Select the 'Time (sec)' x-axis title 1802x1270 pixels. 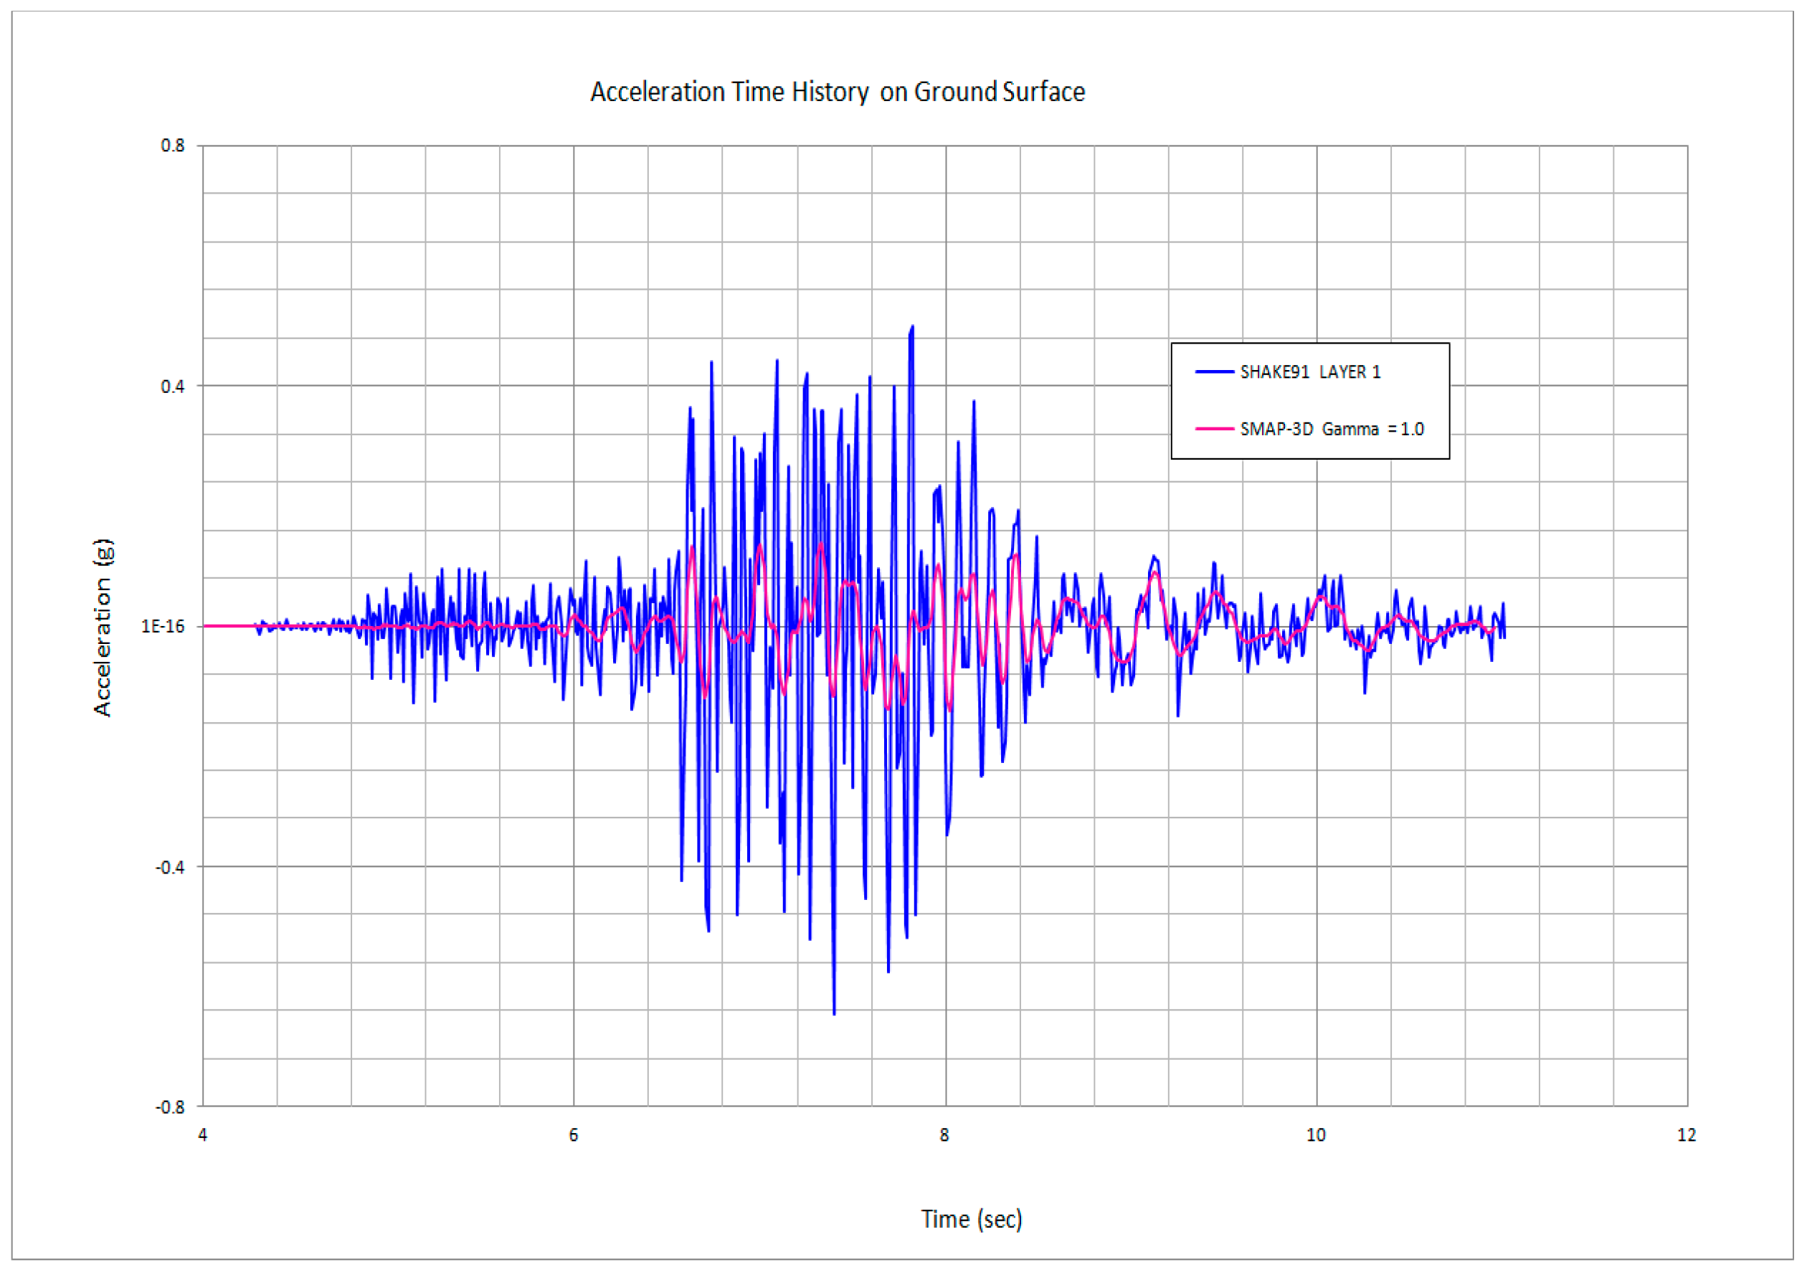pos(972,1219)
